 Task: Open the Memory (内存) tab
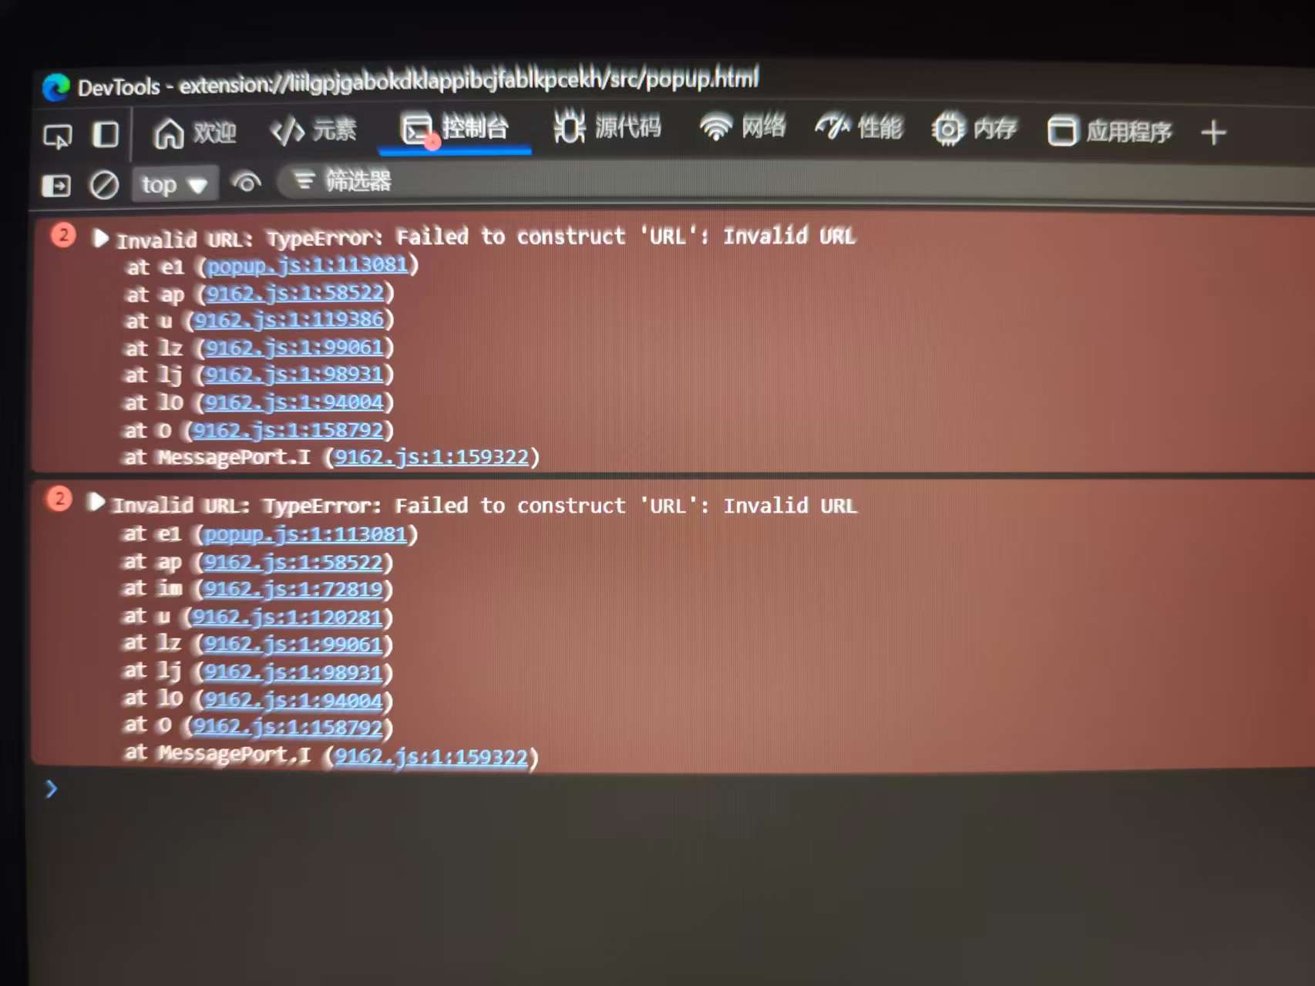(x=974, y=130)
